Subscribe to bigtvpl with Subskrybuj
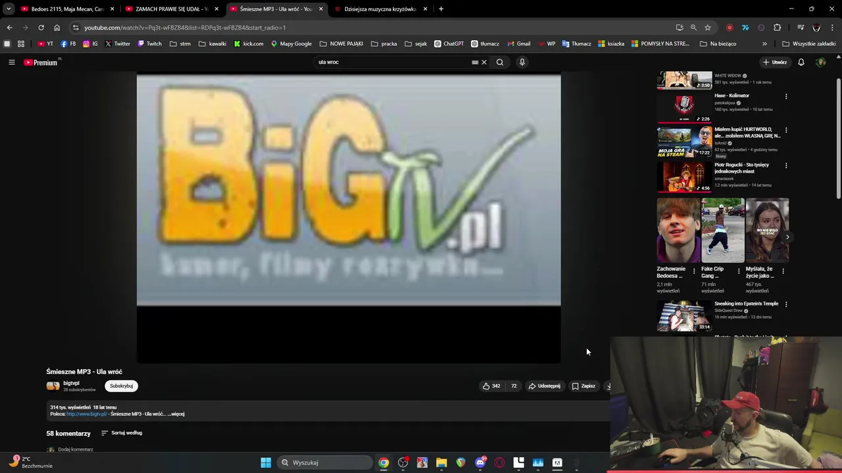 [121, 386]
